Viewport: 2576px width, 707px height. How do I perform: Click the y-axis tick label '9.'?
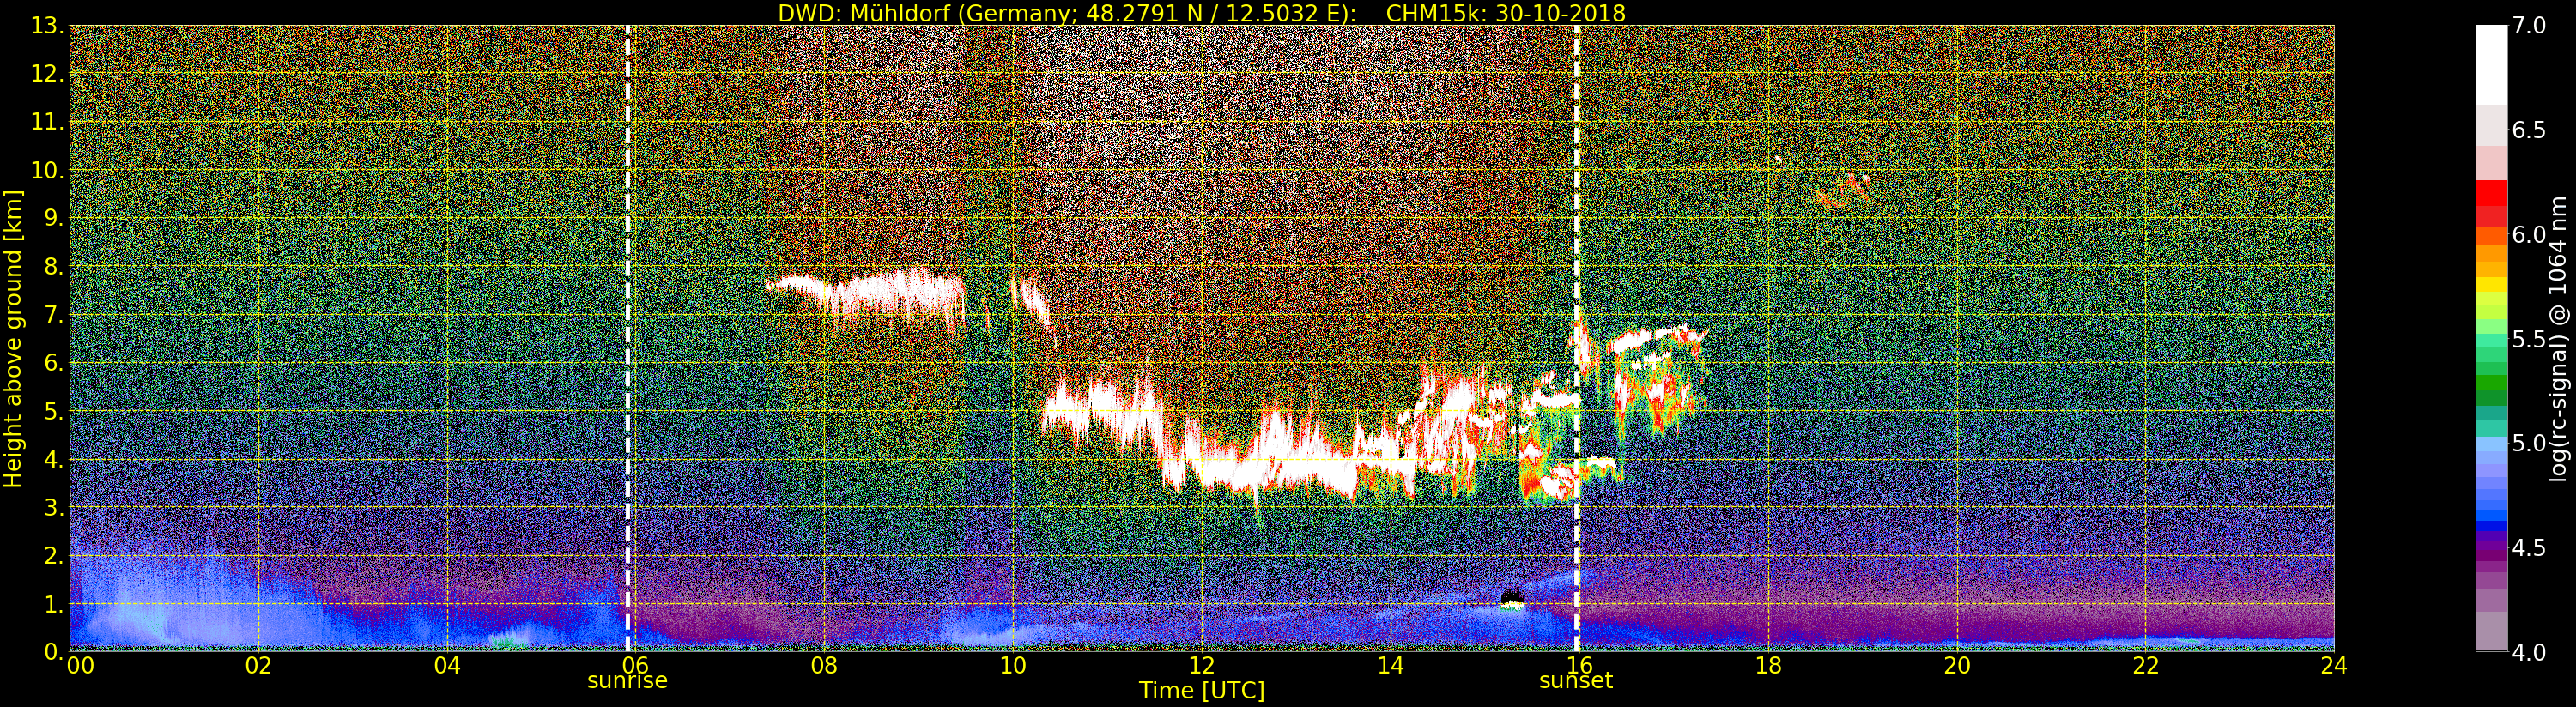(53, 218)
